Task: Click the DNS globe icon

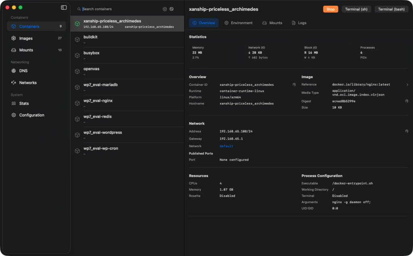Action: 14,71
